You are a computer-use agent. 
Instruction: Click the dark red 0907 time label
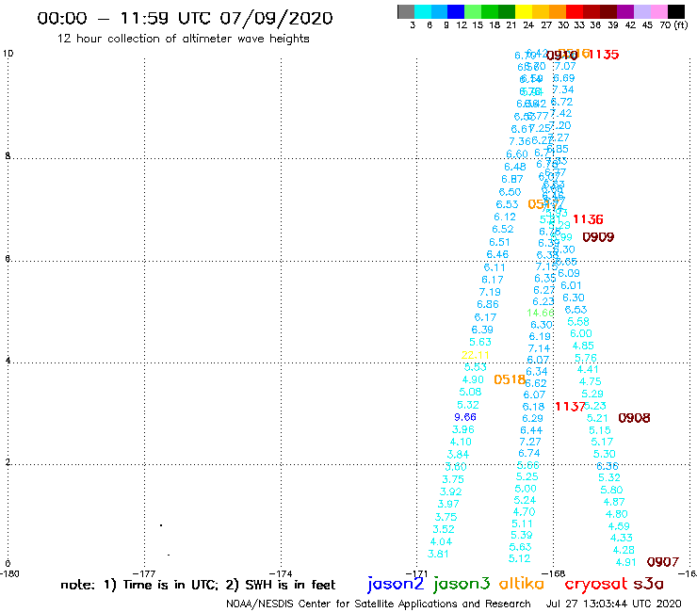coord(662,562)
